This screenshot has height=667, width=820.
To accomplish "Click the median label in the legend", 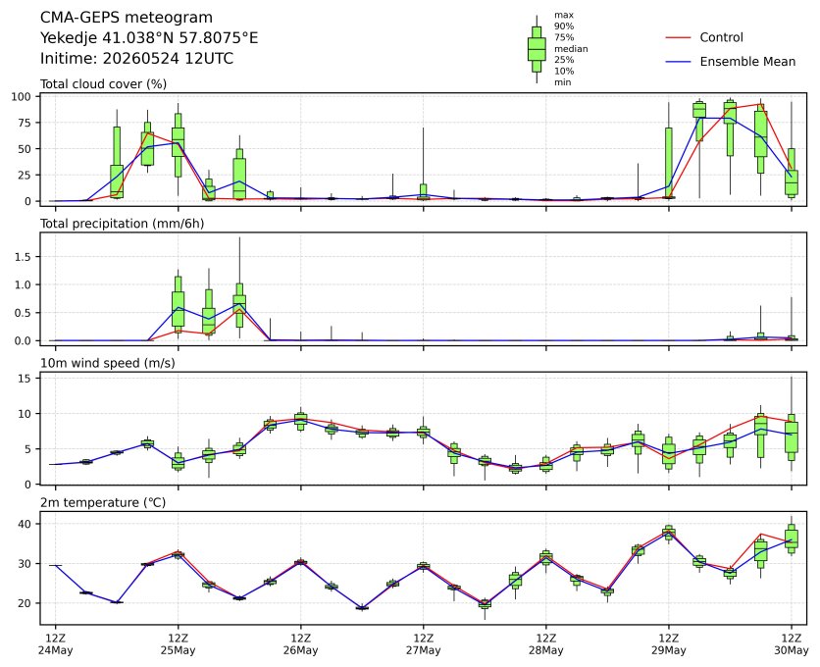I will 571,49.
